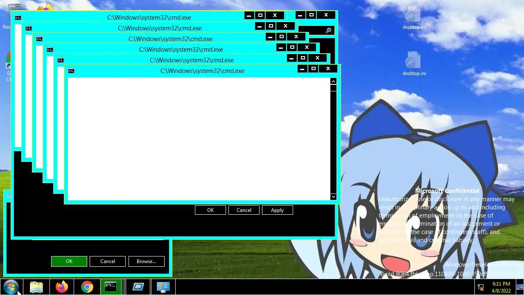Click OK in the Run dialog
This screenshot has width=524, height=295.
click(69, 261)
